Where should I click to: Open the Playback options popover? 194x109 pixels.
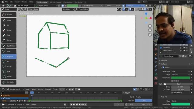tap(12, 104)
